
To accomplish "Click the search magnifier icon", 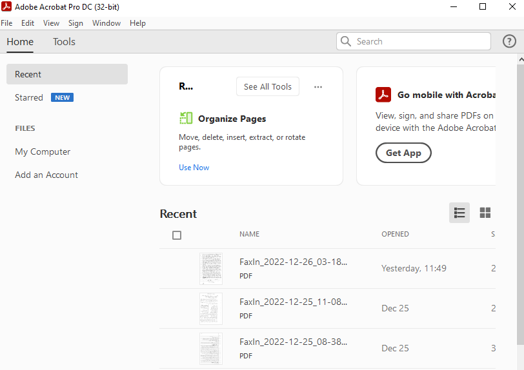I will coord(346,41).
